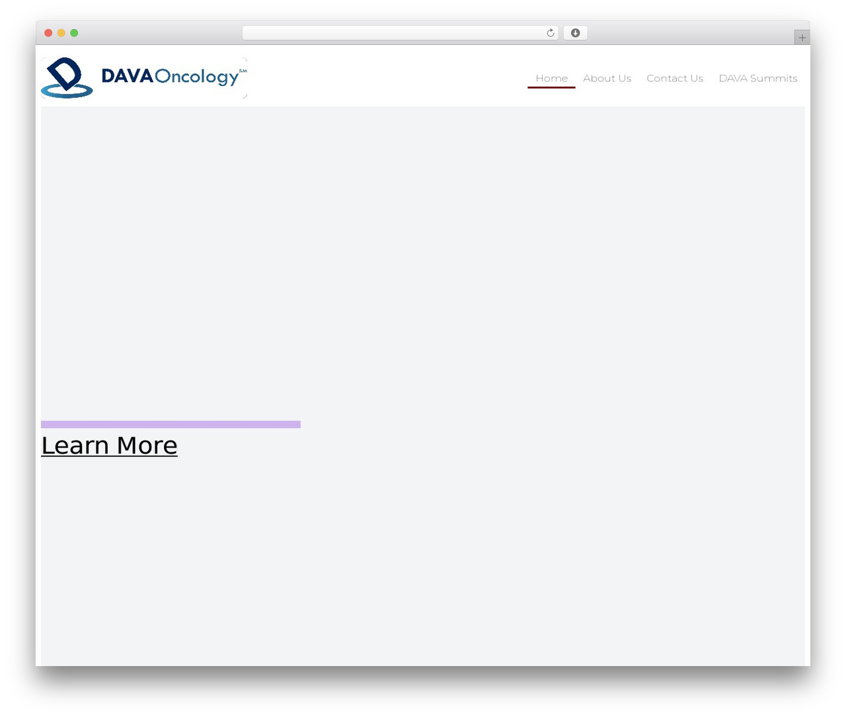Add a new browser tab
Image resolution: width=846 pixels, height=717 pixels.
(802, 38)
